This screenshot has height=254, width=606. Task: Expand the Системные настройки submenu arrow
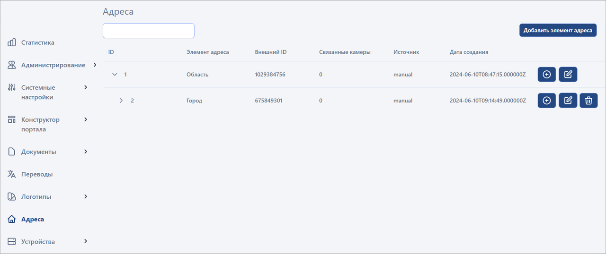(x=86, y=87)
